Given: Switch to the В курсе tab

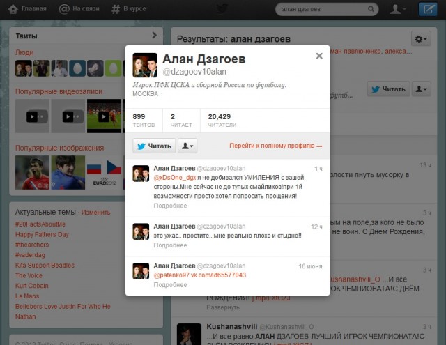Looking at the screenshot, I should (x=128, y=9).
